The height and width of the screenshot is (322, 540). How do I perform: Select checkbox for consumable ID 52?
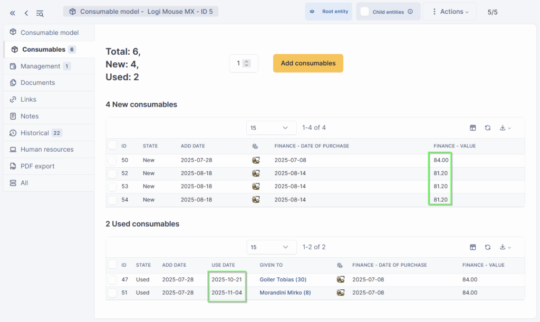pyautogui.click(x=112, y=173)
